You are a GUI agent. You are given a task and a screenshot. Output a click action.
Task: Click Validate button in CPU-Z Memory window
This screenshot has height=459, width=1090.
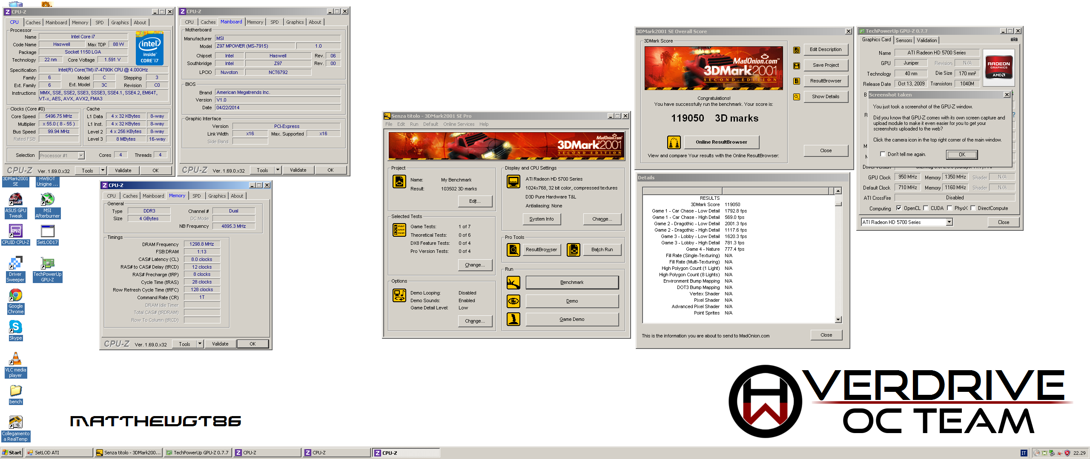pyautogui.click(x=220, y=344)
